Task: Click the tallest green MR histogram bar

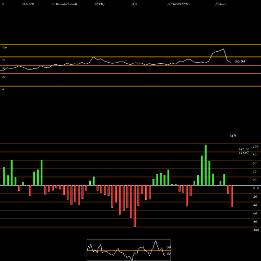Action: point(206,165)
